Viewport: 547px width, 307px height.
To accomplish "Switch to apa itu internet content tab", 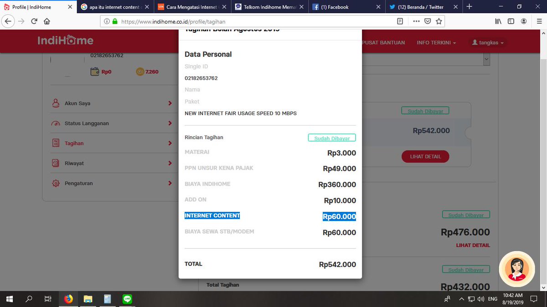I will click(114, 7).
